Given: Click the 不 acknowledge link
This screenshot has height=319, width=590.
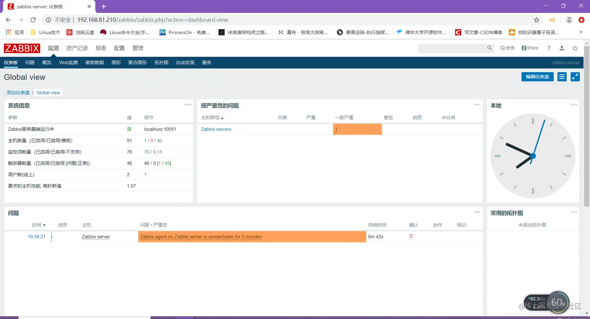Looking at the screenshot, I should click(x=411, y=237).
